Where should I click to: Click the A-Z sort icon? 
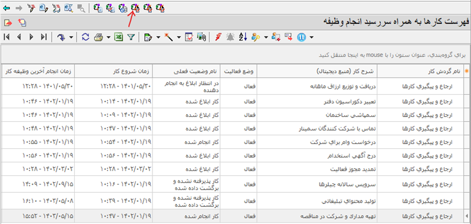click(243, 37)
